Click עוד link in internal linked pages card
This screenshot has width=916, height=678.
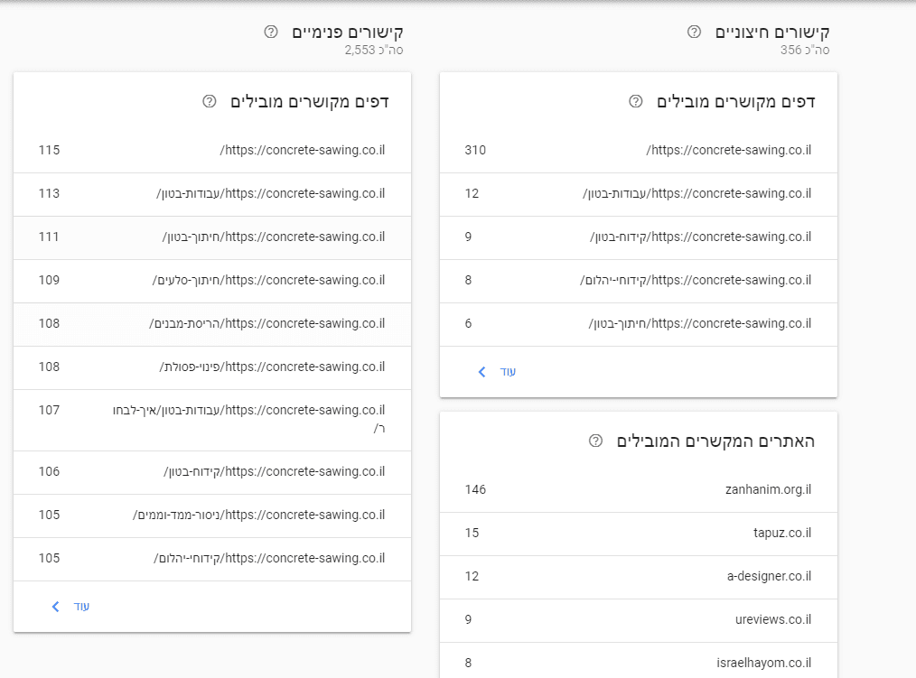pyautogui.click(x=81, y=607)
